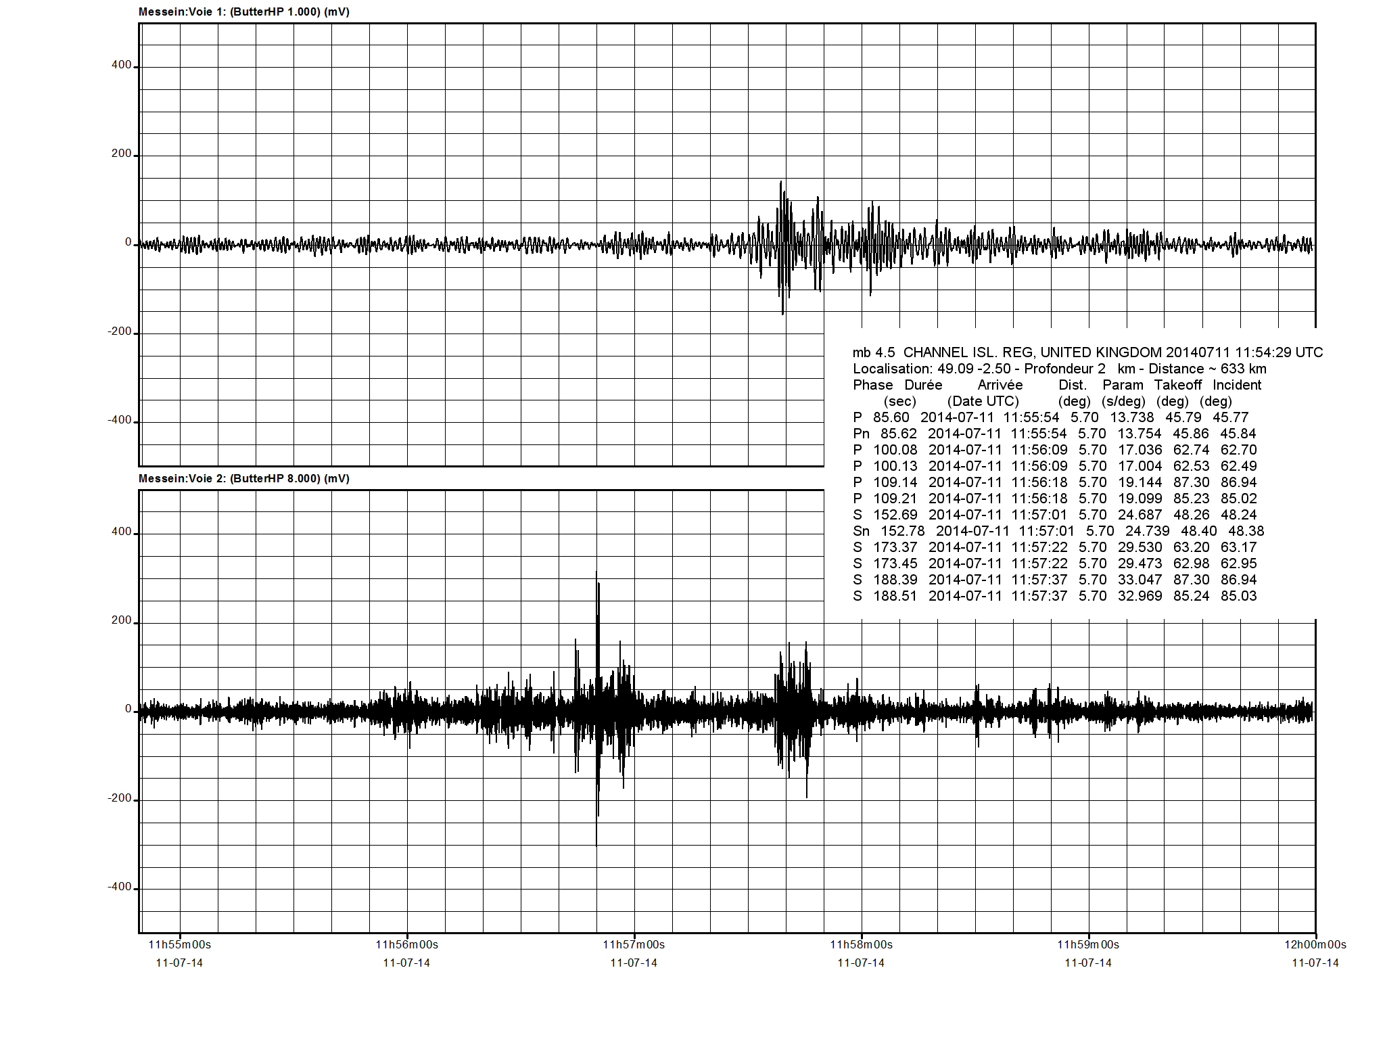
Task: Click the Sn 152.78 phase row
Action: click(1058, 531)
